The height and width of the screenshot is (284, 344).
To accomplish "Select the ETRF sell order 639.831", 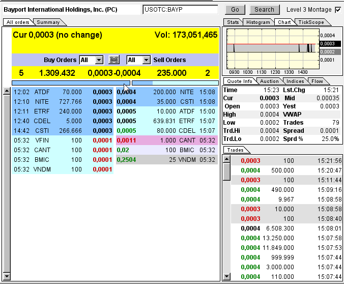I will point(167,121).
